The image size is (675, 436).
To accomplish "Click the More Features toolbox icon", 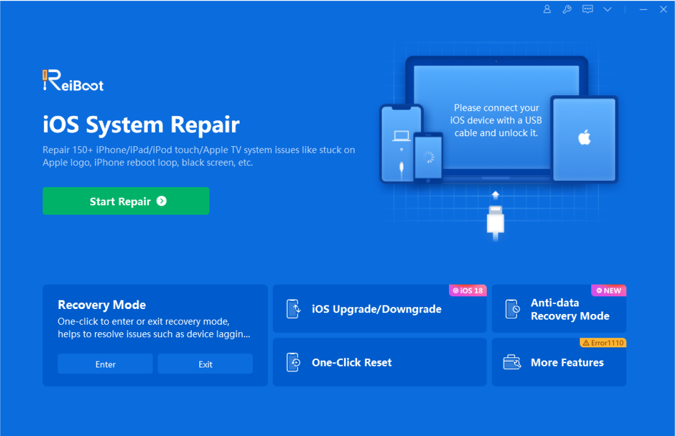I will coord(512,362).
